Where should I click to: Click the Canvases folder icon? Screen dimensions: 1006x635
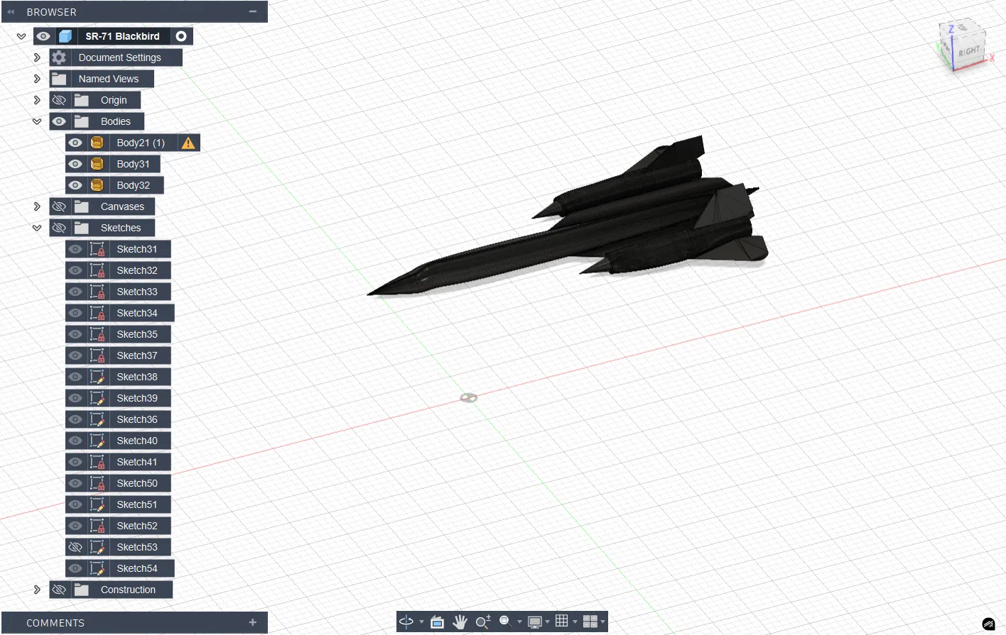point(82,206)
